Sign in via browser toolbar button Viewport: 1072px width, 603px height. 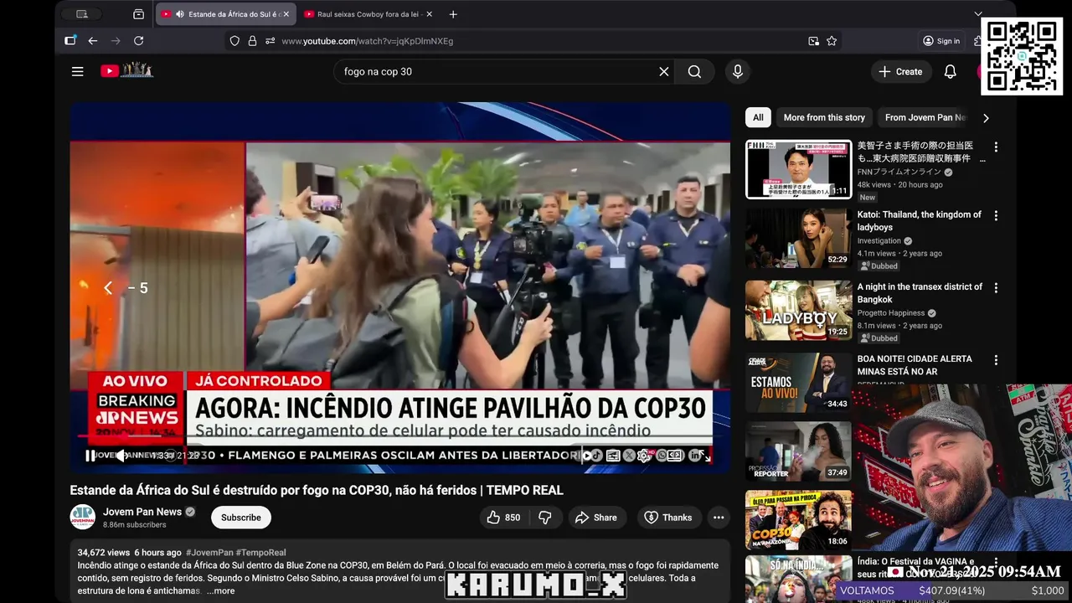(941, 40)
